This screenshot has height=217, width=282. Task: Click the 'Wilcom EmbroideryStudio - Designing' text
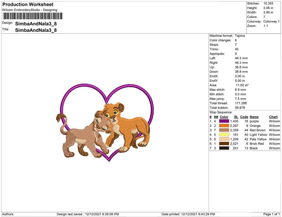point(30,10)
